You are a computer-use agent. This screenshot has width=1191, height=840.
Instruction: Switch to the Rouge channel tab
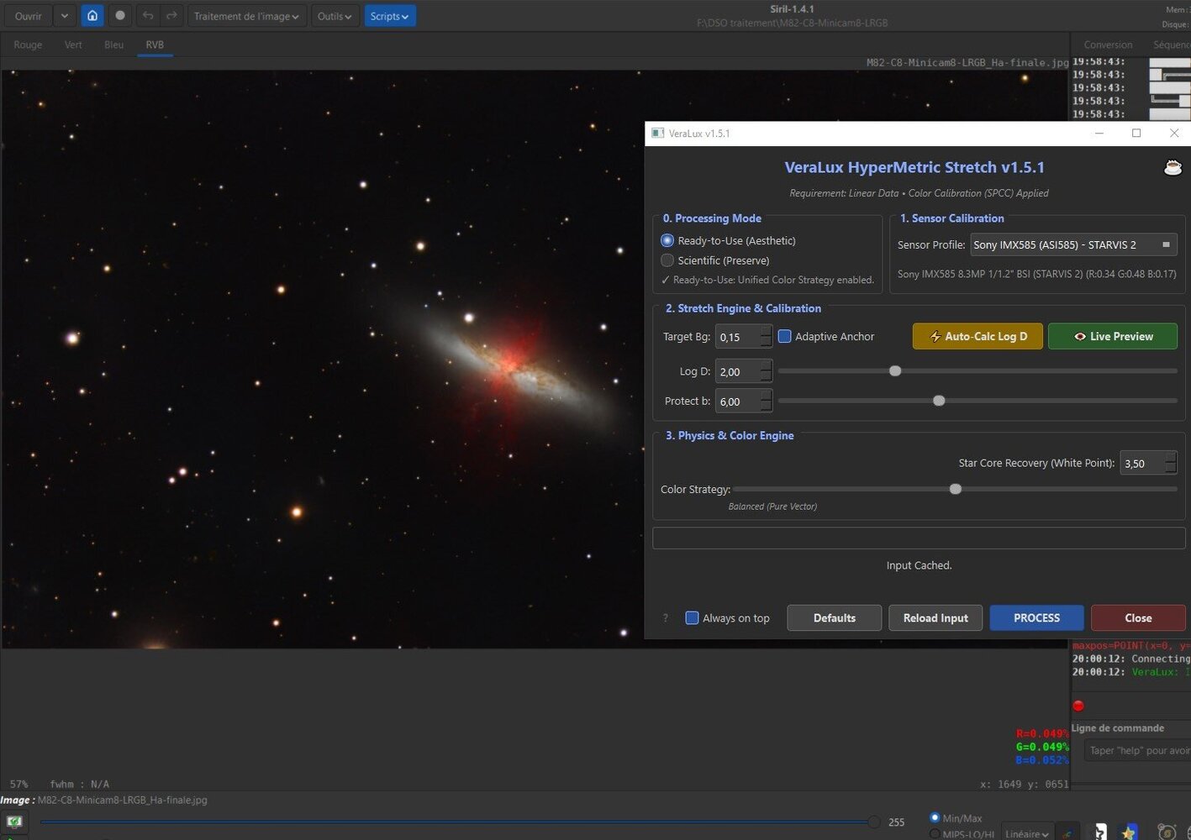(x=28, y=45)
